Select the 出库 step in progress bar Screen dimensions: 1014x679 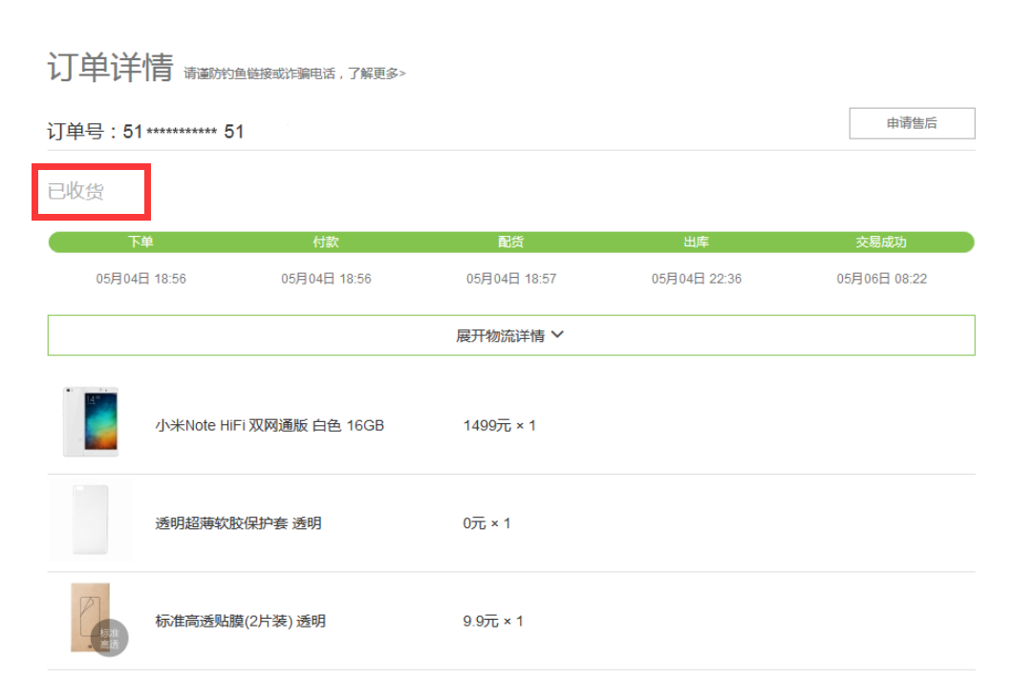click(697, 243)
